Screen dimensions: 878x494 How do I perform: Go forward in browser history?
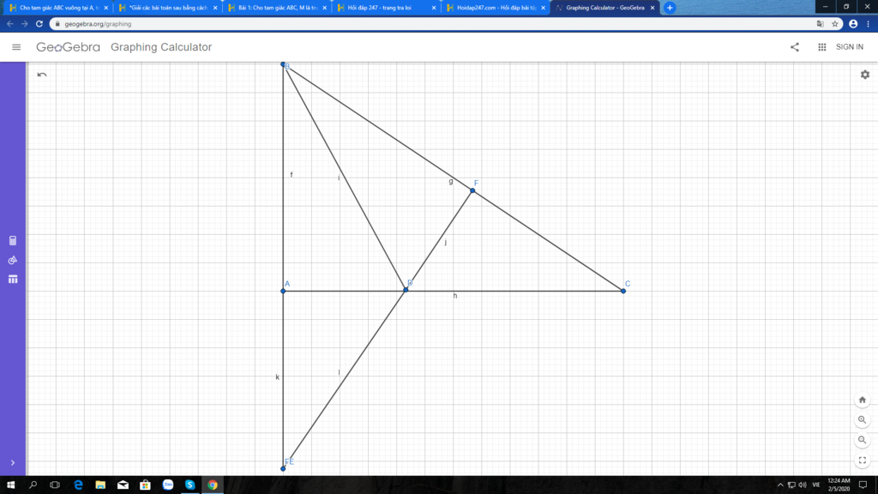point(25,24)
